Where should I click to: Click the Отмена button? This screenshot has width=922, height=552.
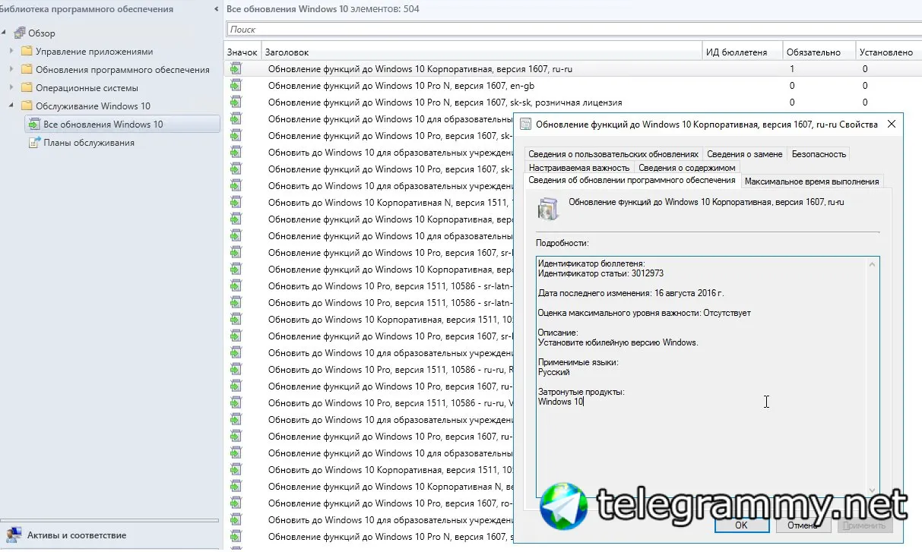tap(802, 525)
